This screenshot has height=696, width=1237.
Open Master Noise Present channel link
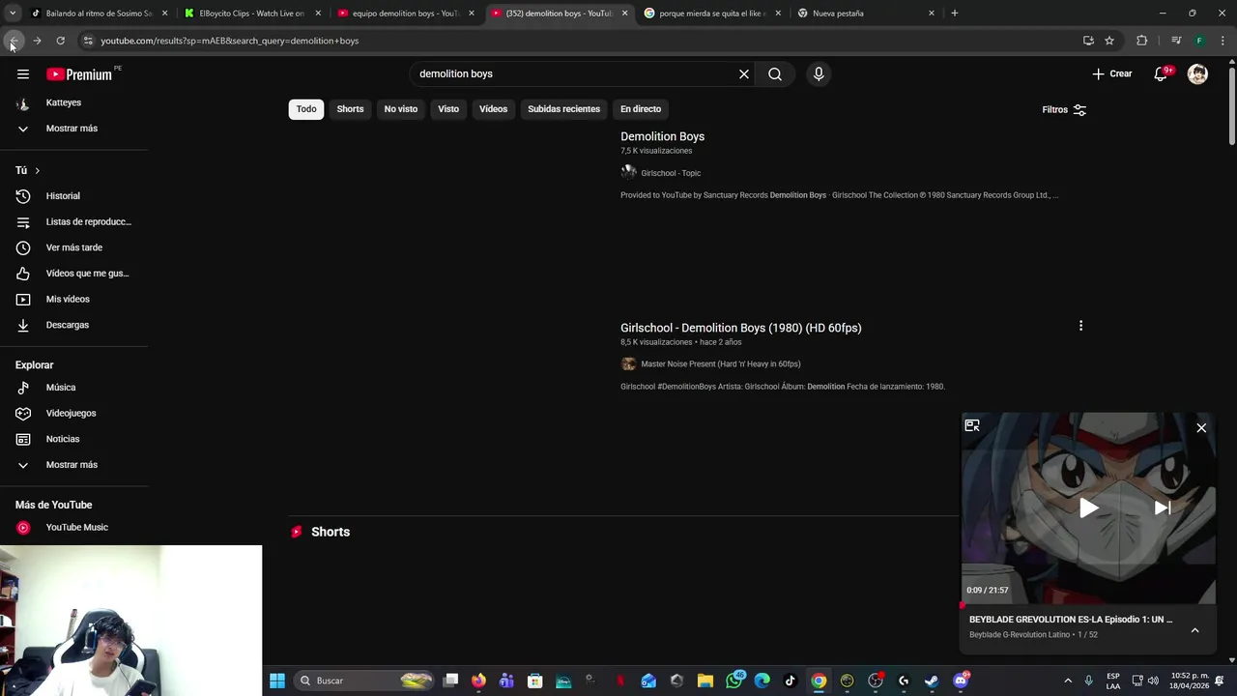click(720, 364)
